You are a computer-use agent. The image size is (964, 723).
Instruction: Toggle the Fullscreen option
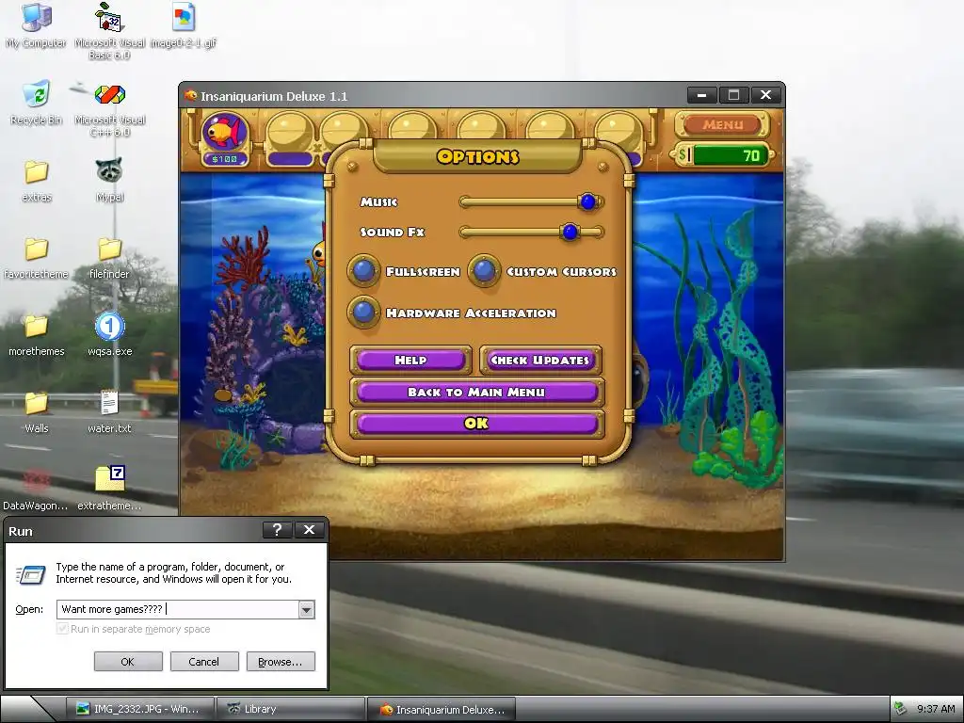pos(363,271)
